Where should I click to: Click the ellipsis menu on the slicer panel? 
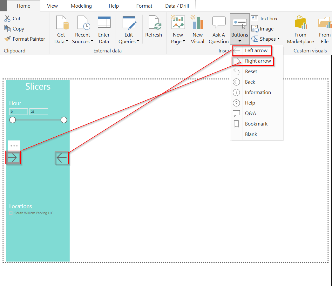tap(13, 145)
